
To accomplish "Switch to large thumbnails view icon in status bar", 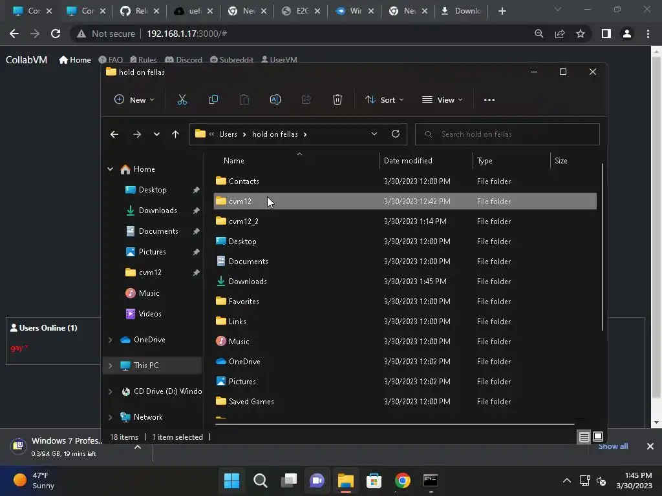I will (598, 437).
